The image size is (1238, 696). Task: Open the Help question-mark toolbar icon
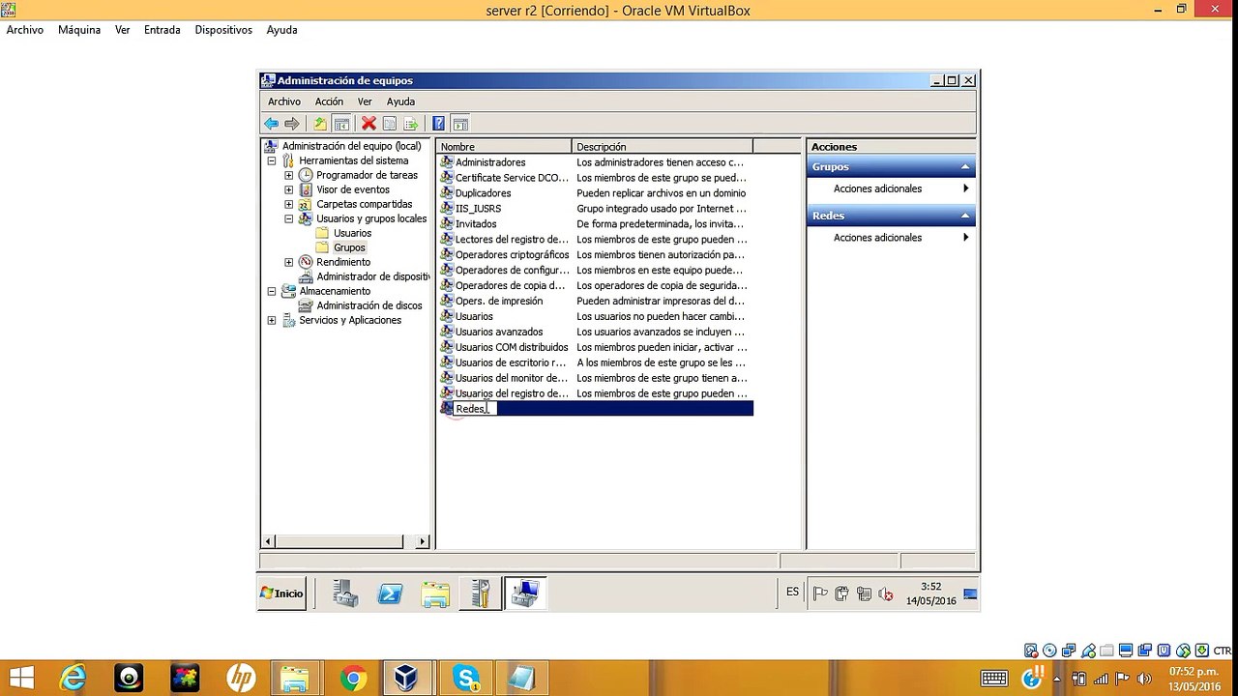click(438, 124)
